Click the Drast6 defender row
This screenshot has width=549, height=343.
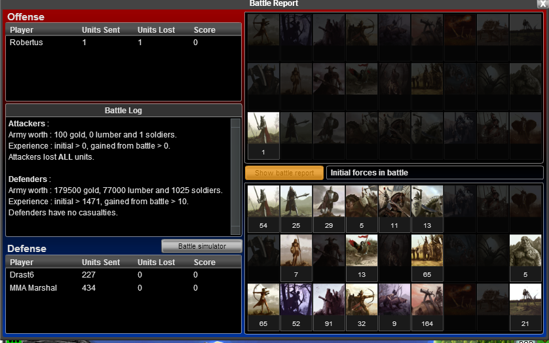23,275
